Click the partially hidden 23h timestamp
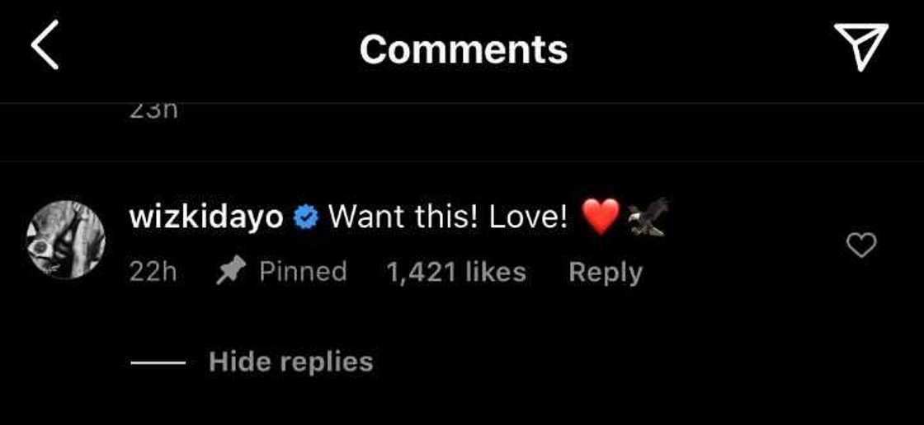The image size is (924, 425). (153, 110)
